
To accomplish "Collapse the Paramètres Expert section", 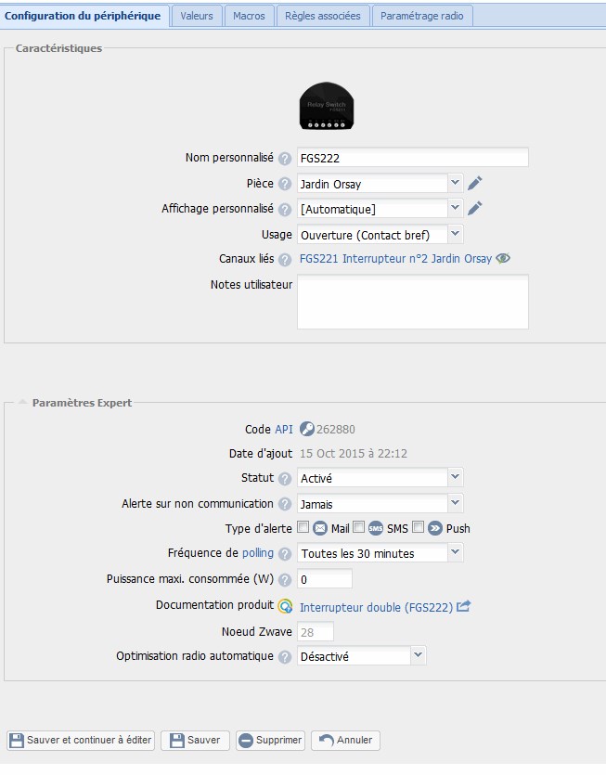I will click(x=22, y=402).
